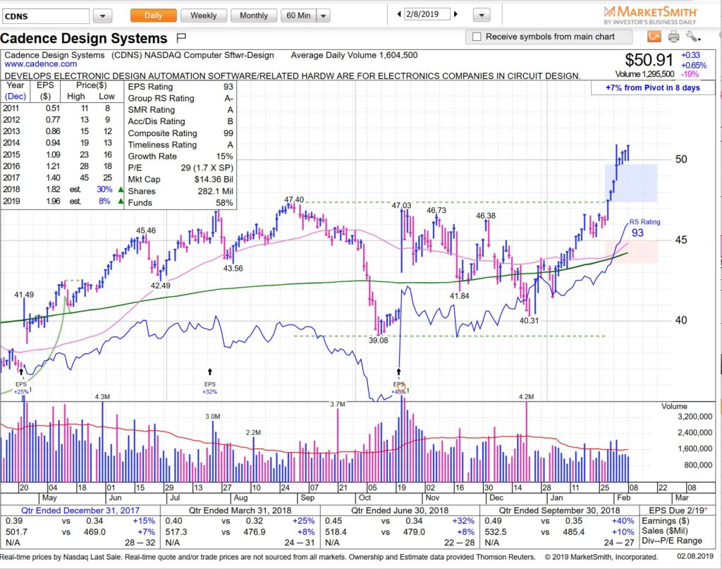Click the 4.2M volume spike label
Viewport: 722px width, 569px height.
[x=526, y=396]
